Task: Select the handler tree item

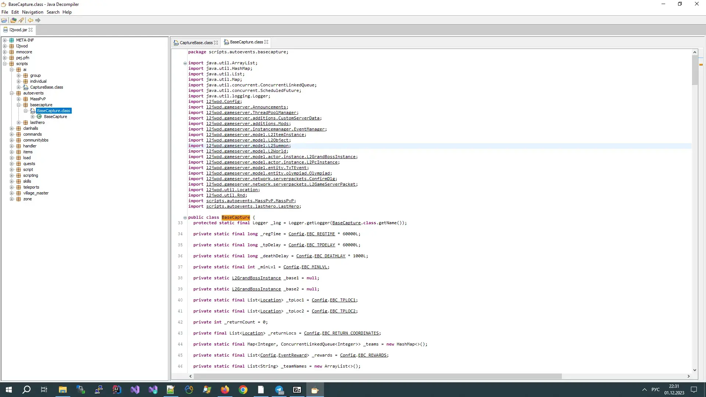Action: [x=30, y=146]
